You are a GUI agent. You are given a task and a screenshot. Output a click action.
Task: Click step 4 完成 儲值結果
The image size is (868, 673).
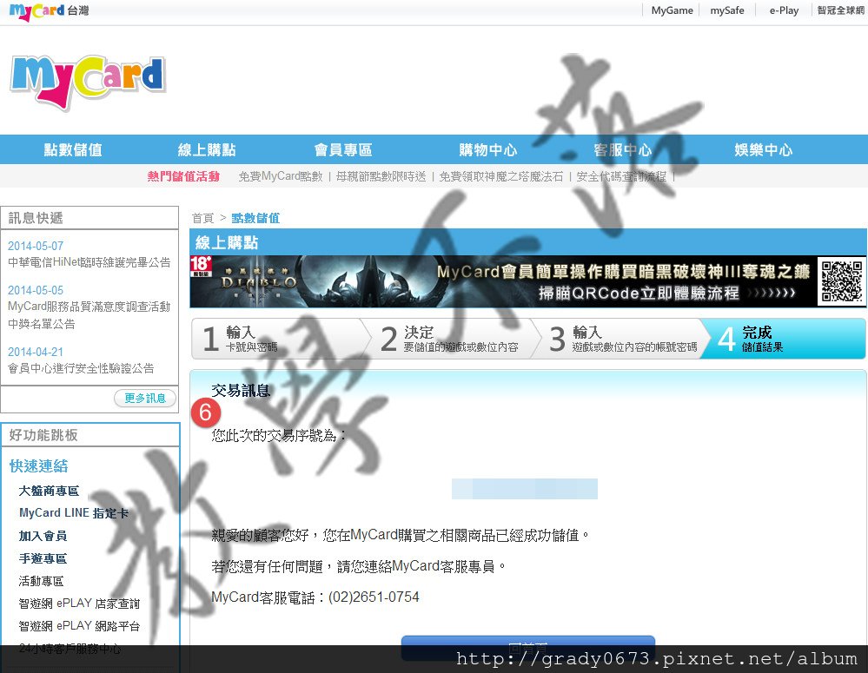pos(784,339)
